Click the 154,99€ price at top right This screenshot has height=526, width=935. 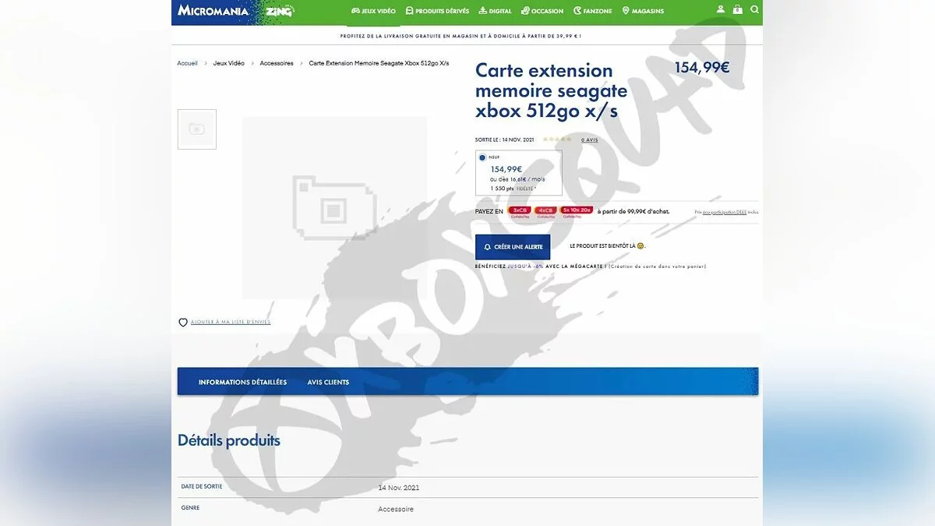702,68
